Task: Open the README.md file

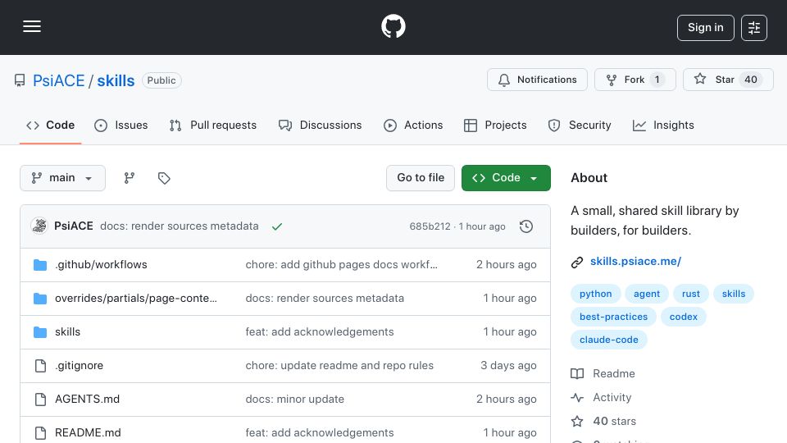Action: pyautogui.click(x=88, y=433)
